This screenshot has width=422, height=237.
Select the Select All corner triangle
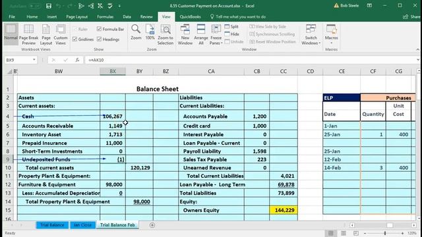coord(10,71)
